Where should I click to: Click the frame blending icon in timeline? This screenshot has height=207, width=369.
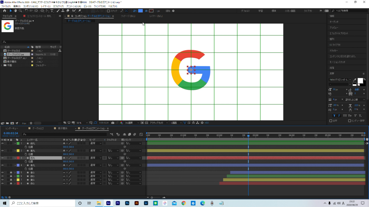click(x=129, y=134)
